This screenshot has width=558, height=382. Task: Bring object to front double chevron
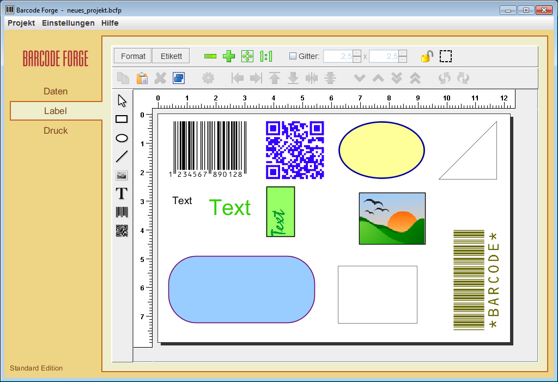[415, 78]
